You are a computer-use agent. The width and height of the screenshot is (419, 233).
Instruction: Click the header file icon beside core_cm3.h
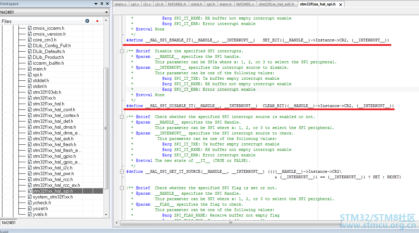(30, 40)
